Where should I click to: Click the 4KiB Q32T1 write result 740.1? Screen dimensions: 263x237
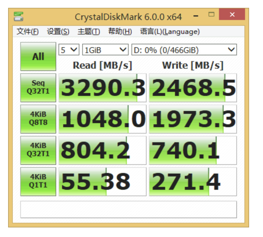point(193,150)
